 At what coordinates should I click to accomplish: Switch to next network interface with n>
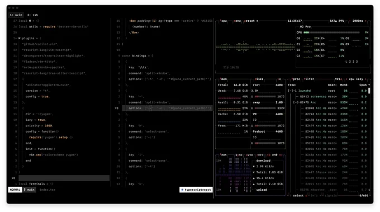(x=281, y=155)
